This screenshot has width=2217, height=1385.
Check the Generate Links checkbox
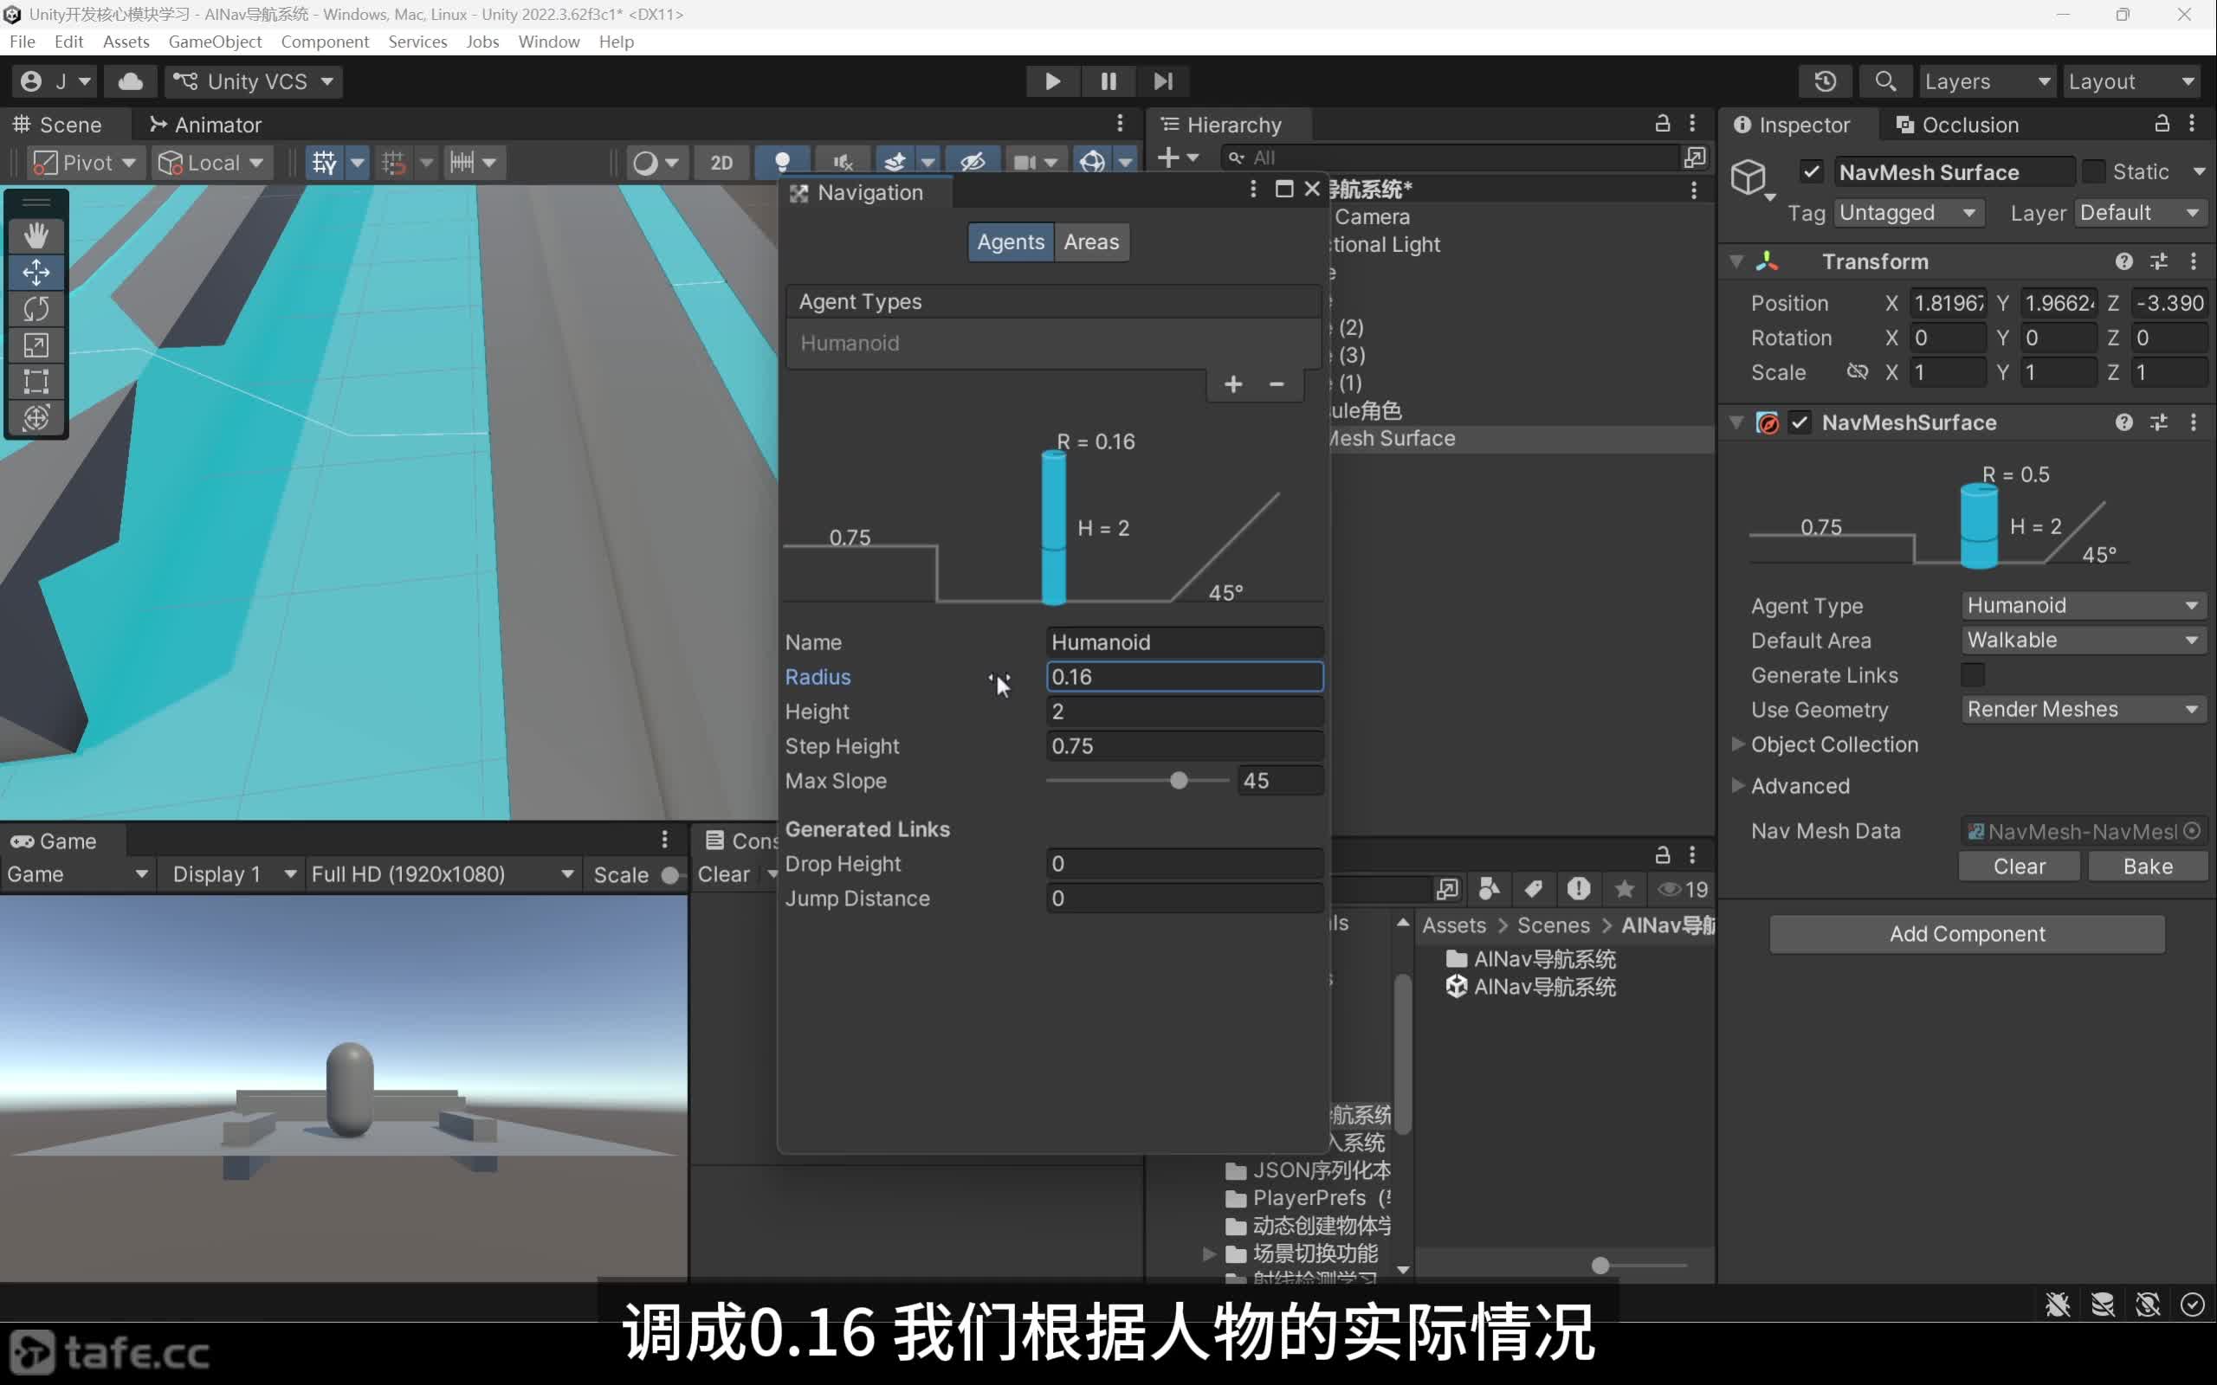[1974, 675]
